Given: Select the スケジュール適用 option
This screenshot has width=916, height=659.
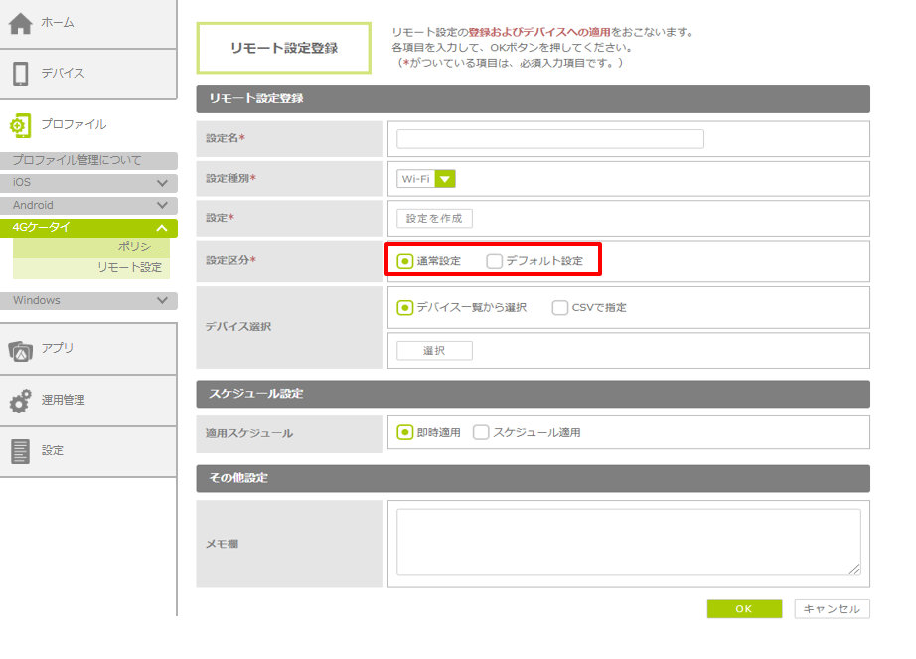Looking at the screenshot, I should click(x=482, y=433).
